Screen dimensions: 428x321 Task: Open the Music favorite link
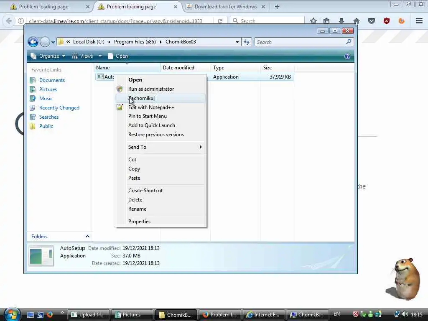point(46,99)
